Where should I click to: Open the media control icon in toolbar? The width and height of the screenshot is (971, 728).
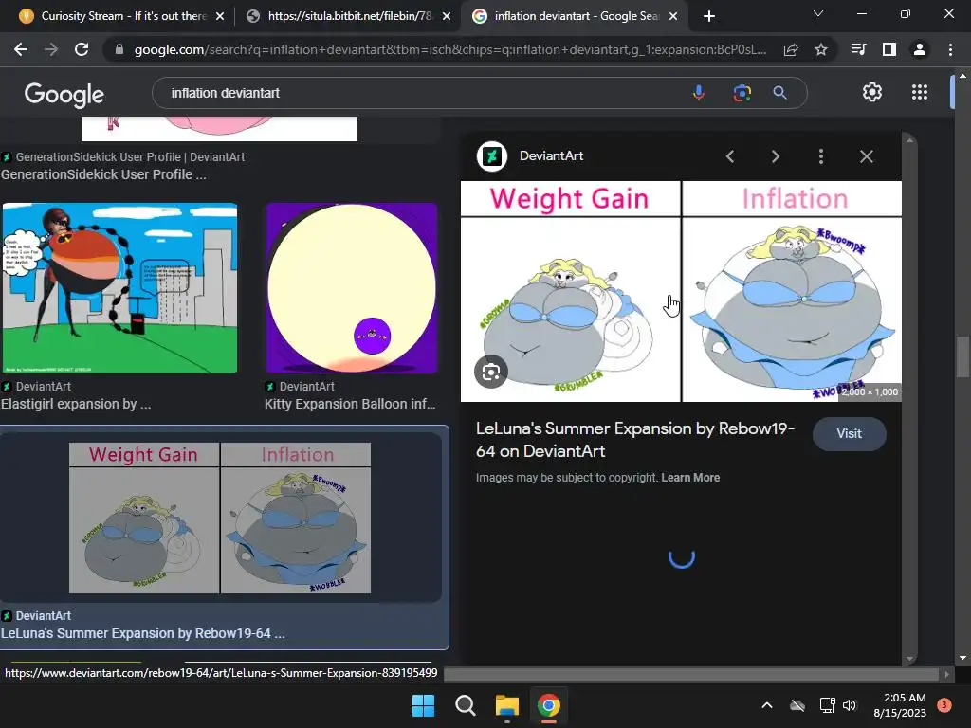[x=858, y=49]
